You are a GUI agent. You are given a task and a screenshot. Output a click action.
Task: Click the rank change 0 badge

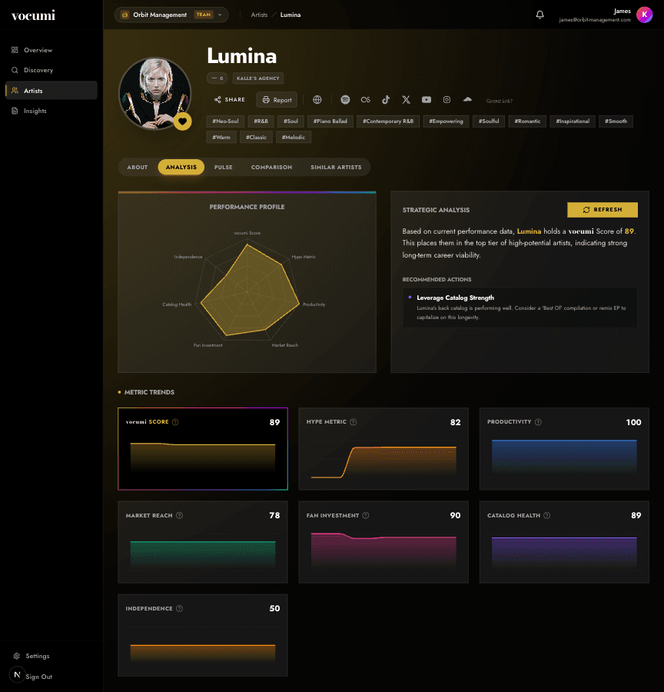tap(217, 78)
